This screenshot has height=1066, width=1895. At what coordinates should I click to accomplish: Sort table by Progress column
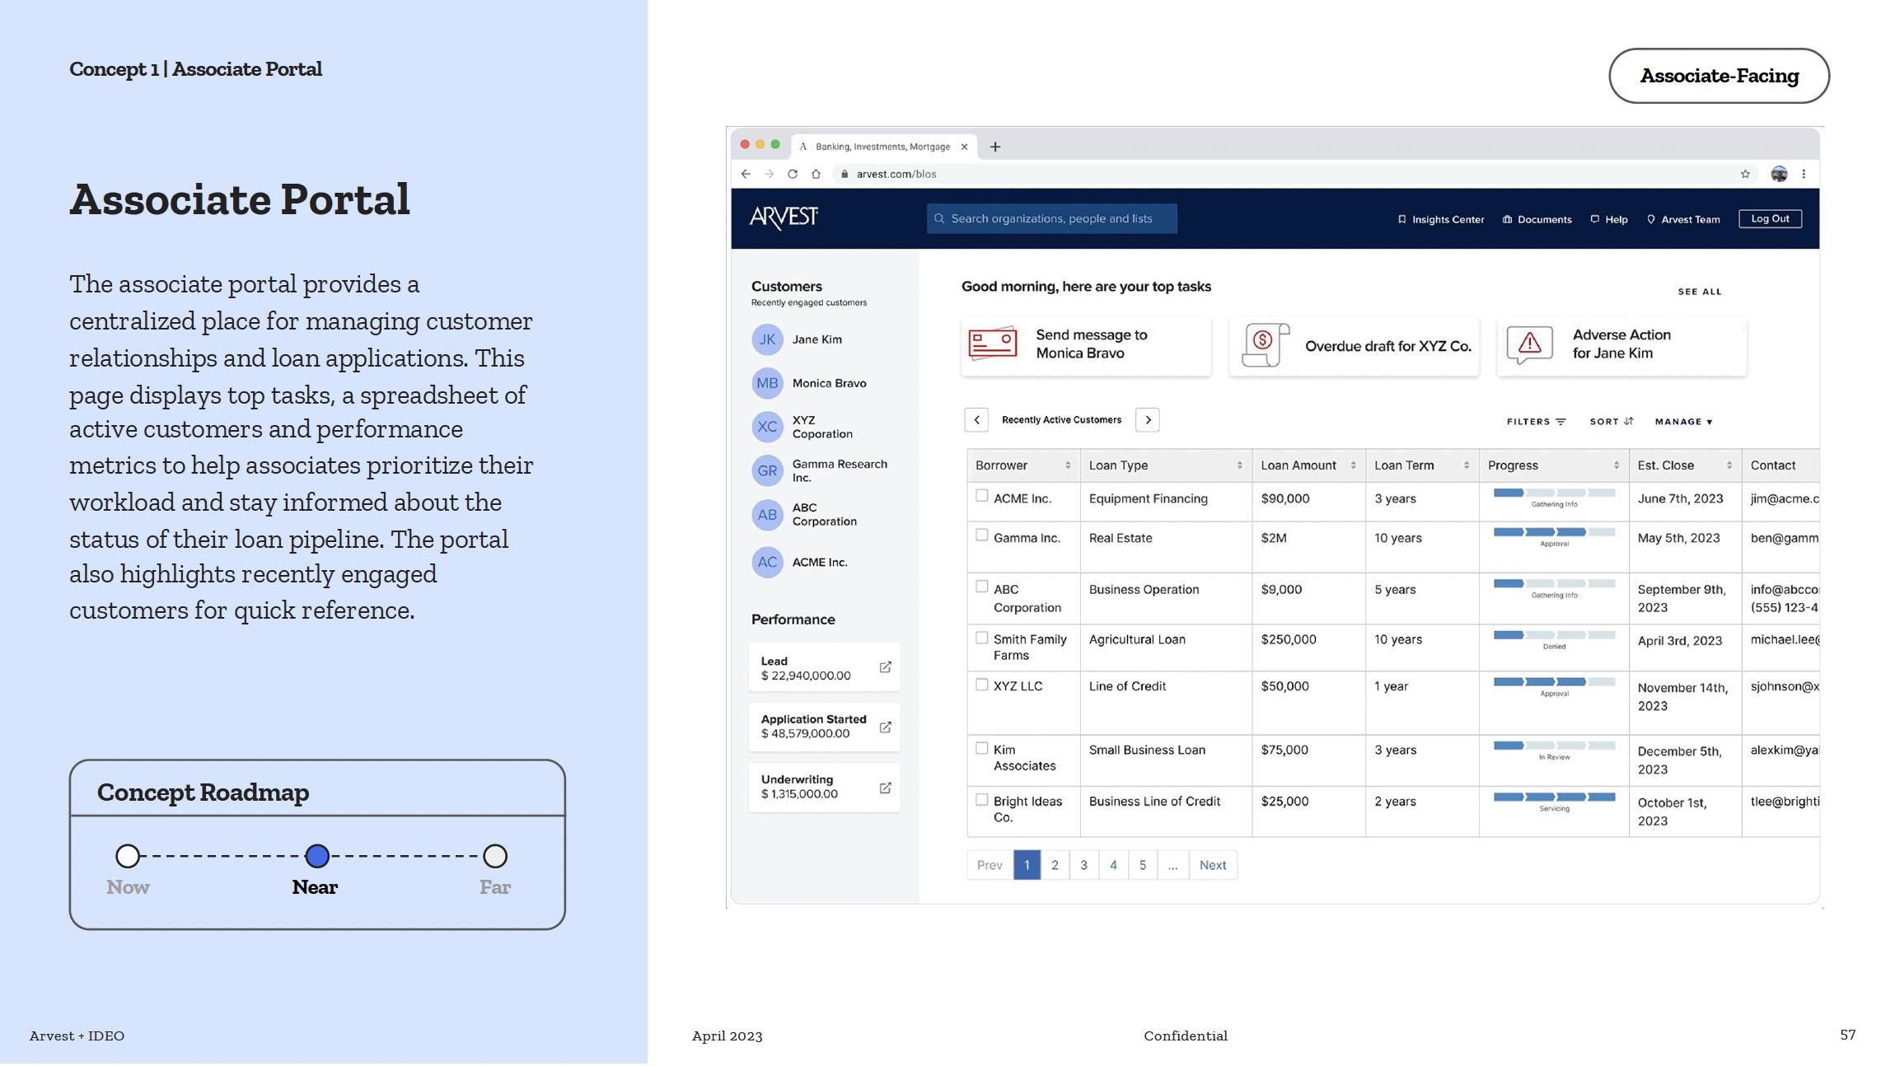click(x=1617, y=466)
